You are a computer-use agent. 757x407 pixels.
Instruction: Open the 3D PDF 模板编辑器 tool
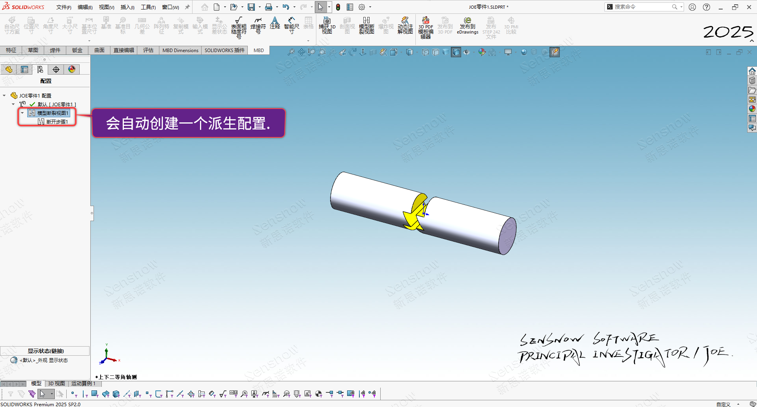[x=426, y=27]
